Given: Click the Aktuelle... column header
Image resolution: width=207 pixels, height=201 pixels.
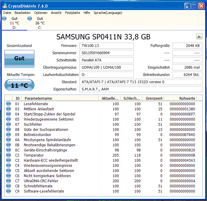Looking at the screenshot, I should [x=110, y=99].
